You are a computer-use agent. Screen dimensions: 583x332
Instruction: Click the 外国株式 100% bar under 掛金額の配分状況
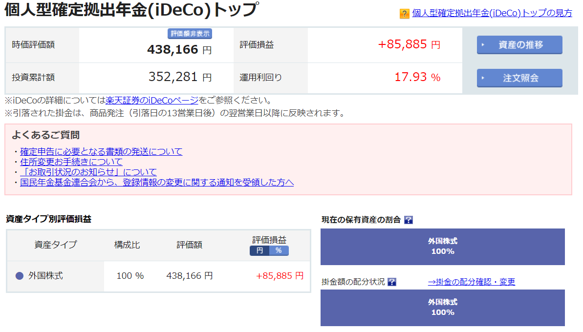442,308
